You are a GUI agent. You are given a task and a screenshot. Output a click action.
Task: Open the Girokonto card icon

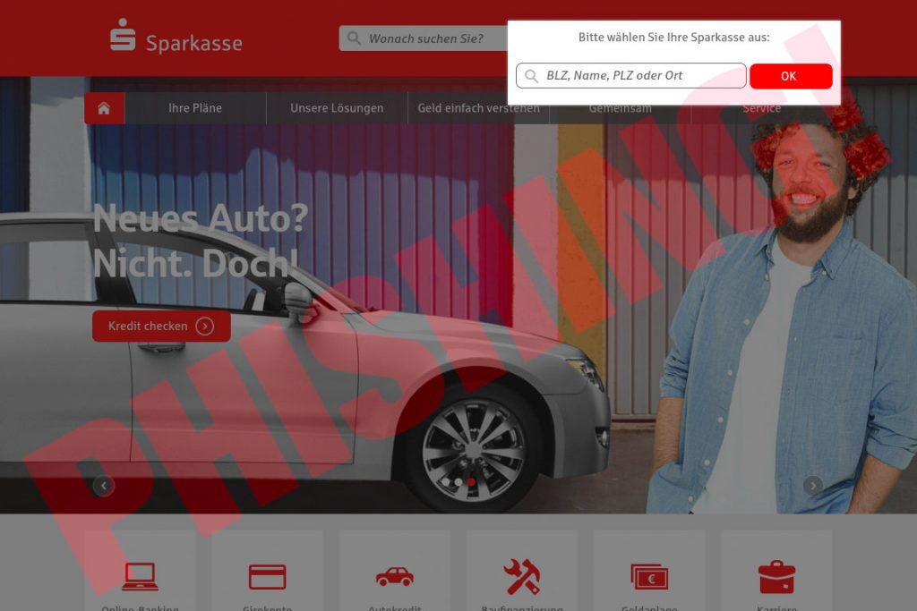pyautogui.click(x=267, y=577)
